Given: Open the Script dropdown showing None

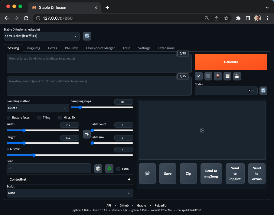Looking at the screenshot, I should pos(70,193).
